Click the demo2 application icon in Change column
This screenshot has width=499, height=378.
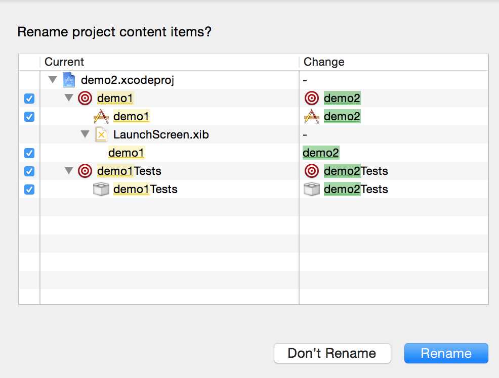[312, 117]
